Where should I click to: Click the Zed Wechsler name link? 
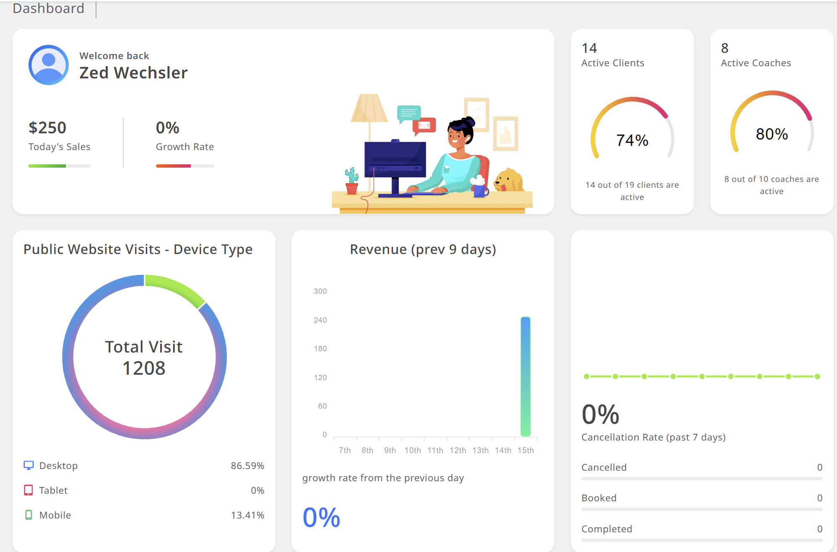click(133, 73)
